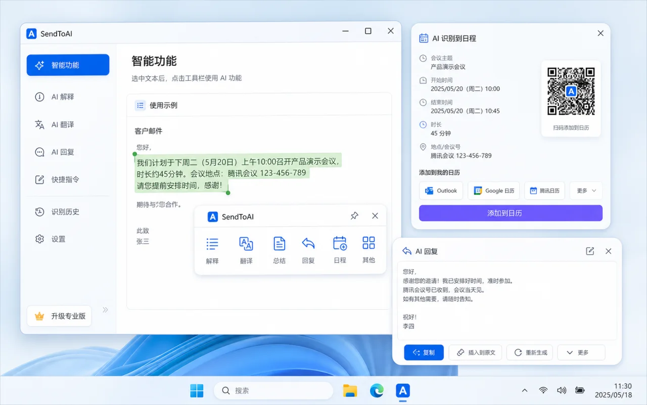Add event to Google 日历
647x405 pixels.
pyautogui.click(x=494, y=191)
